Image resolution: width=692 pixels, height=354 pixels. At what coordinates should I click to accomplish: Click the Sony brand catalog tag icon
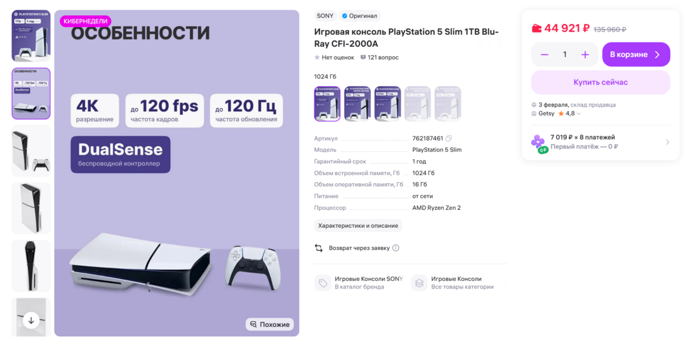[323, 283]
